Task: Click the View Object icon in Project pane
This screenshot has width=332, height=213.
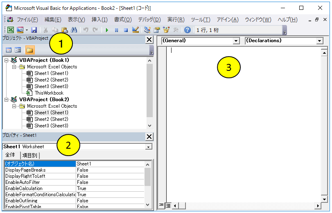Action: [x=18, y=50]
